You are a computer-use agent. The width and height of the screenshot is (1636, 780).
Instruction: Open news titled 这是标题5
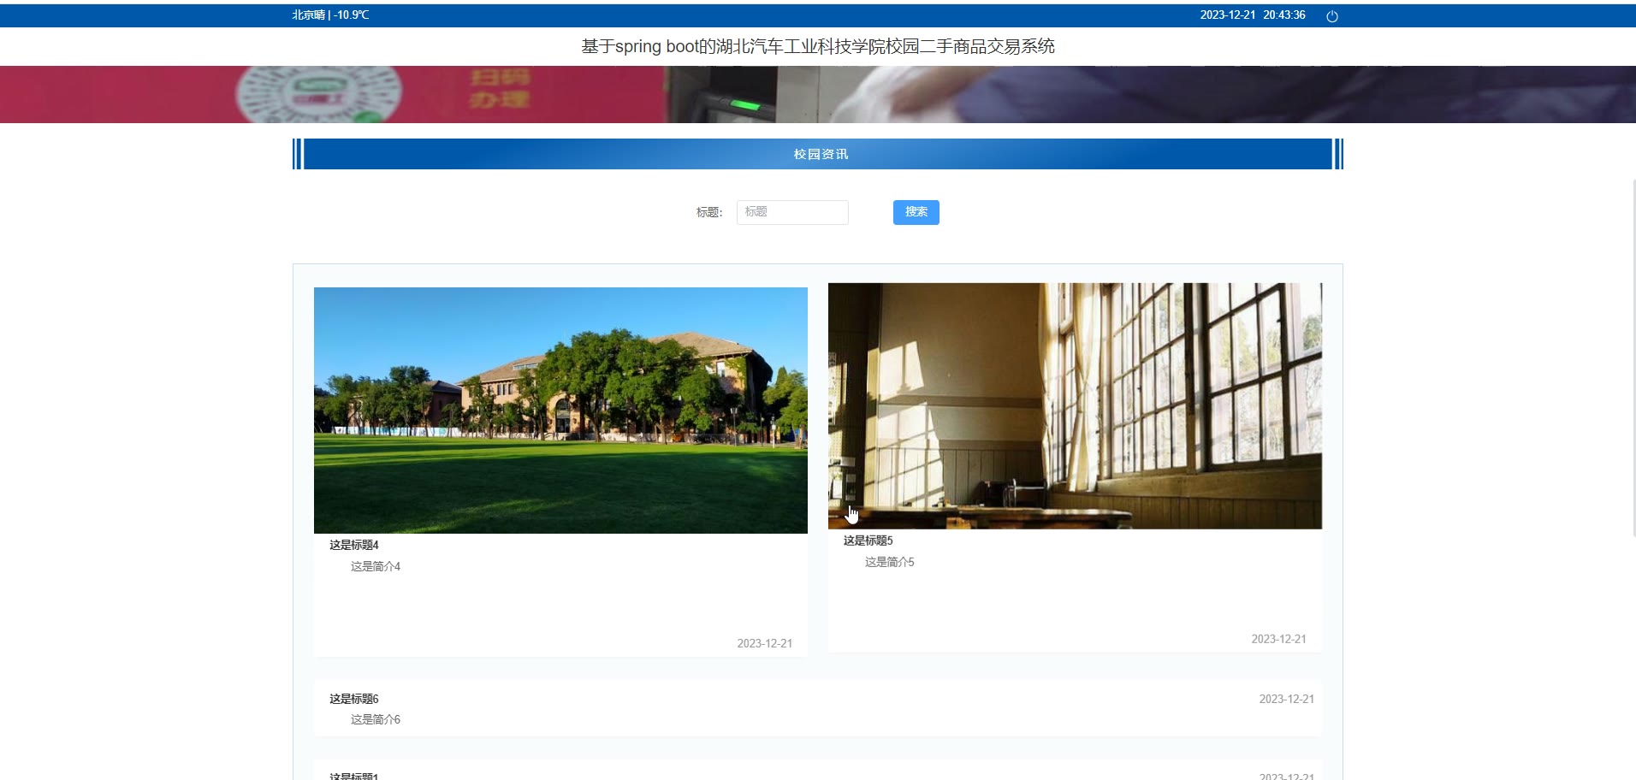pos(868,541)
